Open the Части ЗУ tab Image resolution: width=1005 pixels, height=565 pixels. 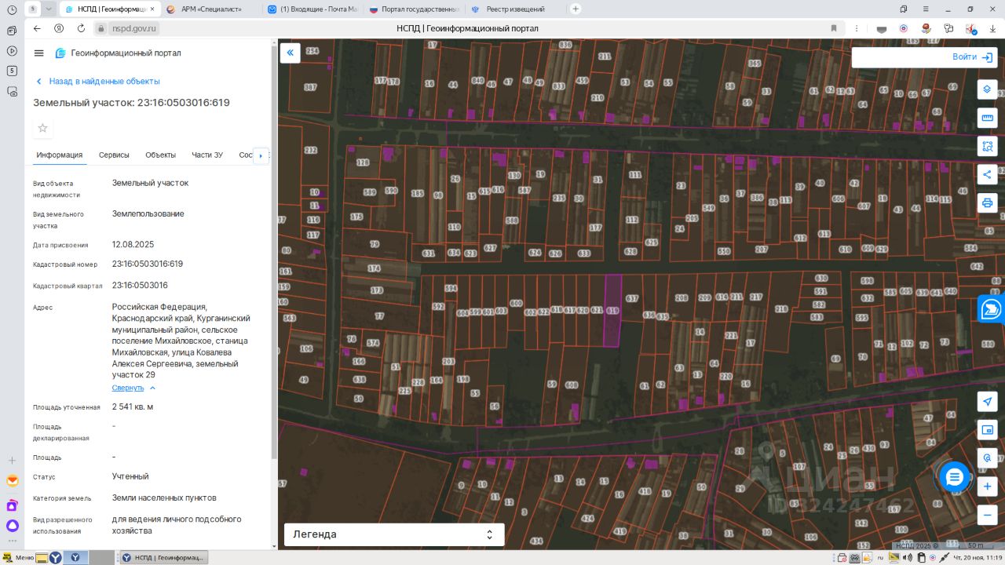[x=207, y=155]
